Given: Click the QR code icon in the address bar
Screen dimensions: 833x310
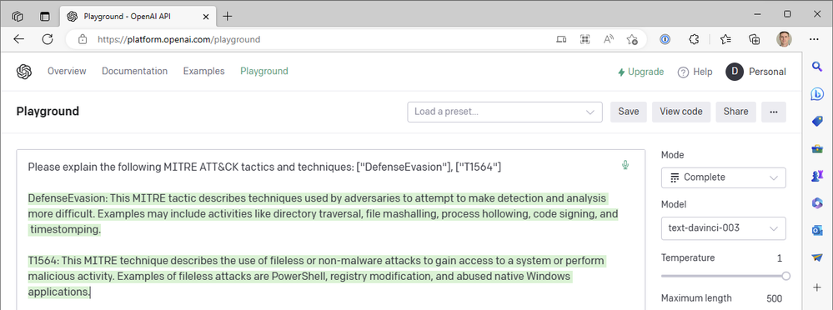Looking at the screenshot, I should coord(585,39).
